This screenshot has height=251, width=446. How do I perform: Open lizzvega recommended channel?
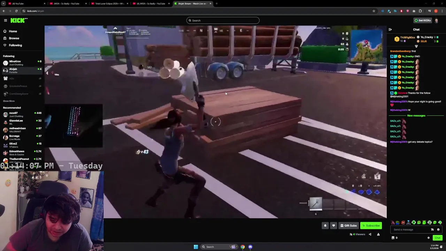(22, 137)
